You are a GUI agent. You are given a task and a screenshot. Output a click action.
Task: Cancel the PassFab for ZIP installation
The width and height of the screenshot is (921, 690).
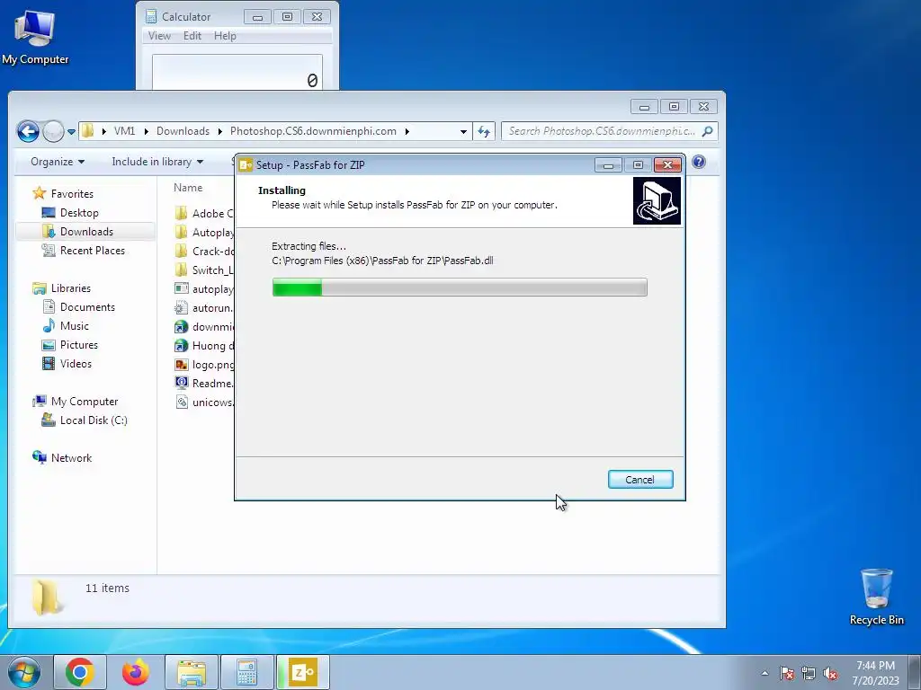click(x=640, y=480)
